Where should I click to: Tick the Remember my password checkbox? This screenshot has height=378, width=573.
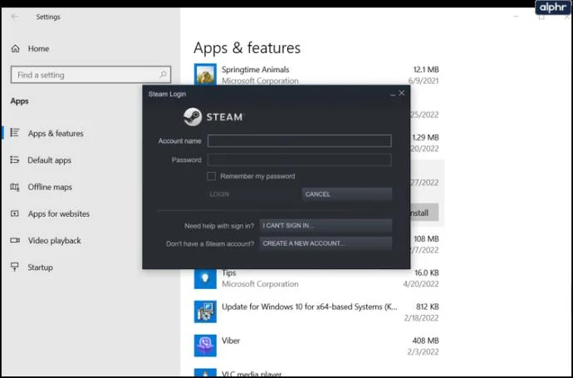(x=211, y=176)
